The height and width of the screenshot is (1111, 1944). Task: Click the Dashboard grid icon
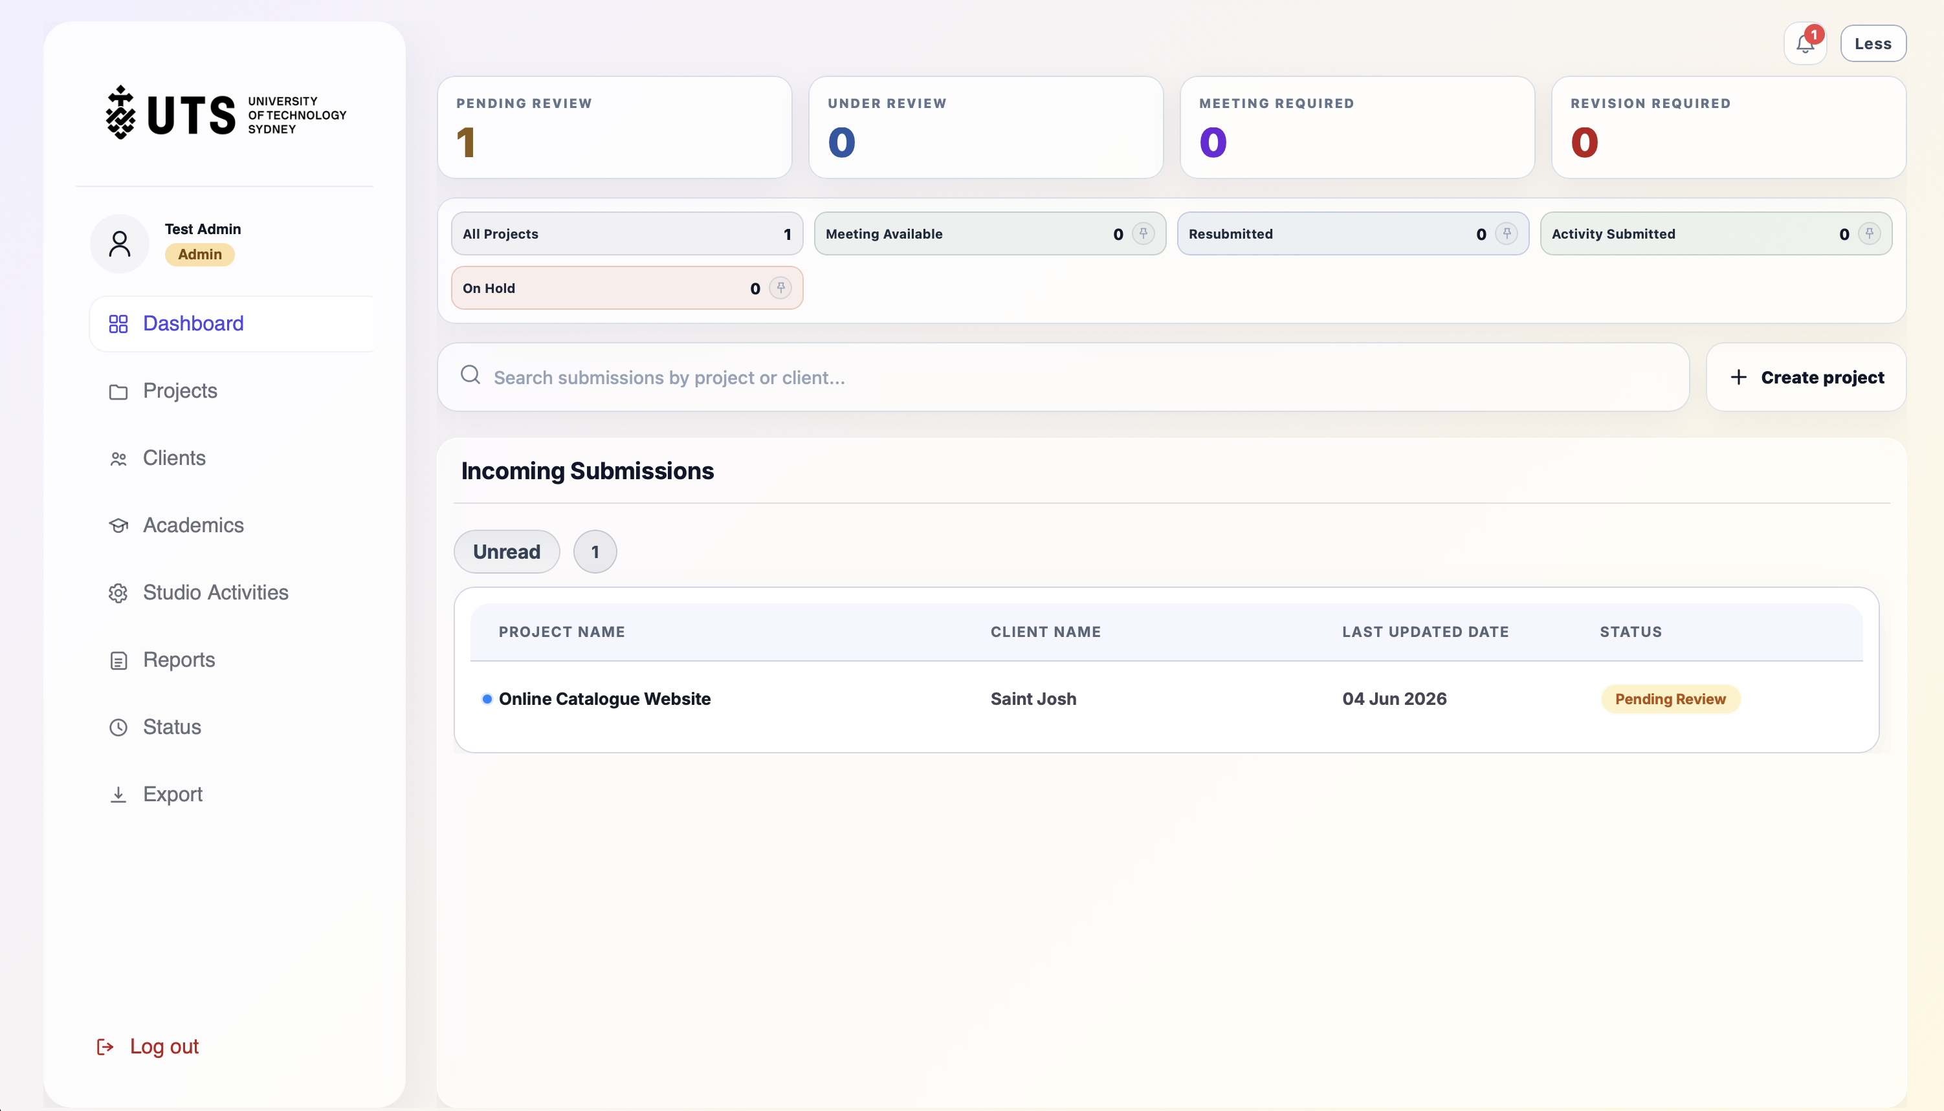[x=118, y=323]
